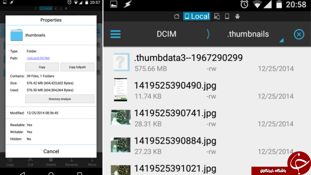Tap the alarm clock icon in right status bar

point(244,4)
